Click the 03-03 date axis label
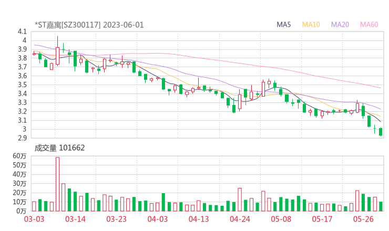This screenshot has width=389, height=231. coord(34,219)
